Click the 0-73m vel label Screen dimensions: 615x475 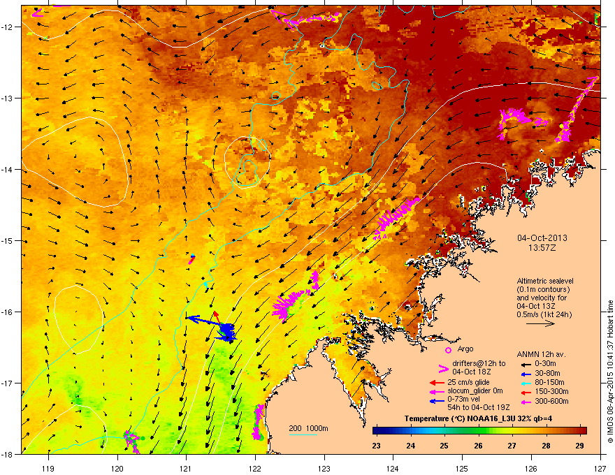point(465,399)
